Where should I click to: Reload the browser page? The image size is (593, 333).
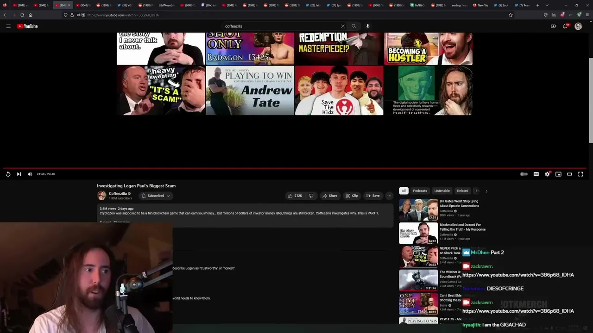point(22,15)
